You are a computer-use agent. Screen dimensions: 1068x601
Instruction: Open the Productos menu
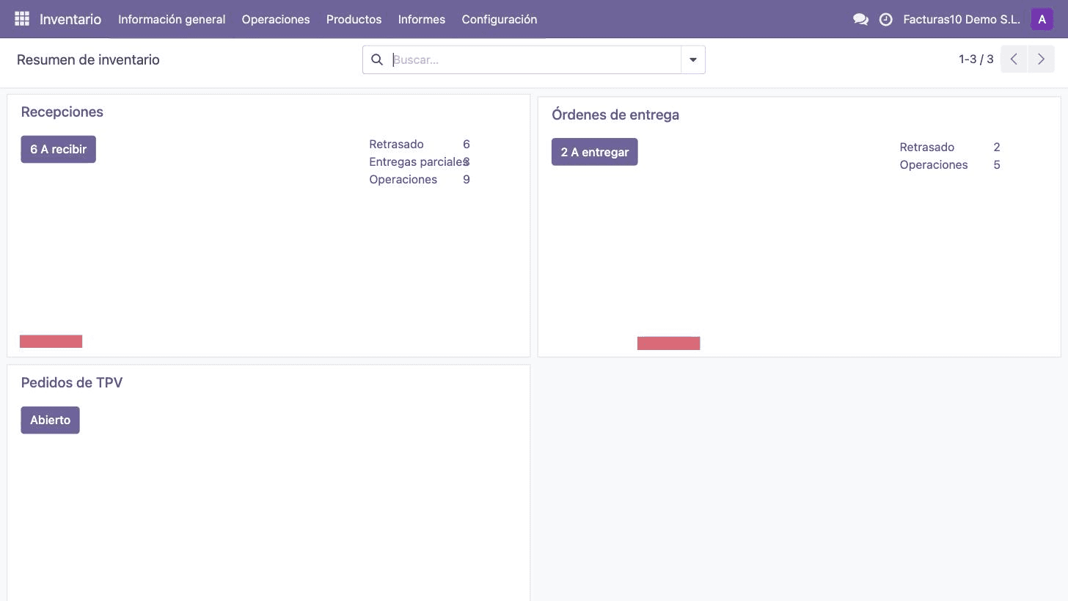(x=354, y=19)
